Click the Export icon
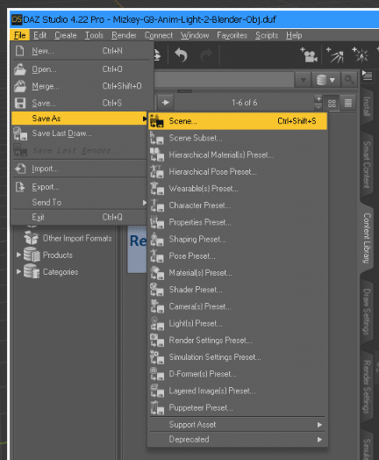379x460 pixels. [x=20, y=187]
